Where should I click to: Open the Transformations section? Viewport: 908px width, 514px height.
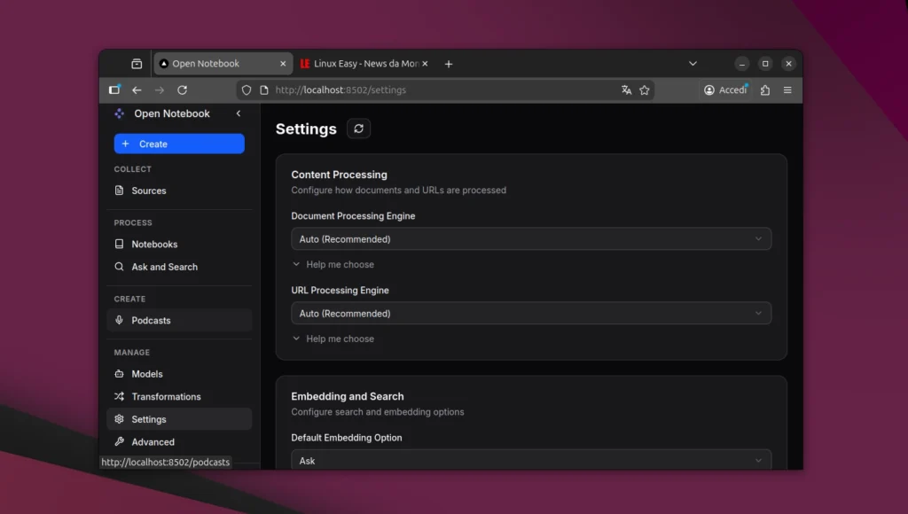coord(165,396)
